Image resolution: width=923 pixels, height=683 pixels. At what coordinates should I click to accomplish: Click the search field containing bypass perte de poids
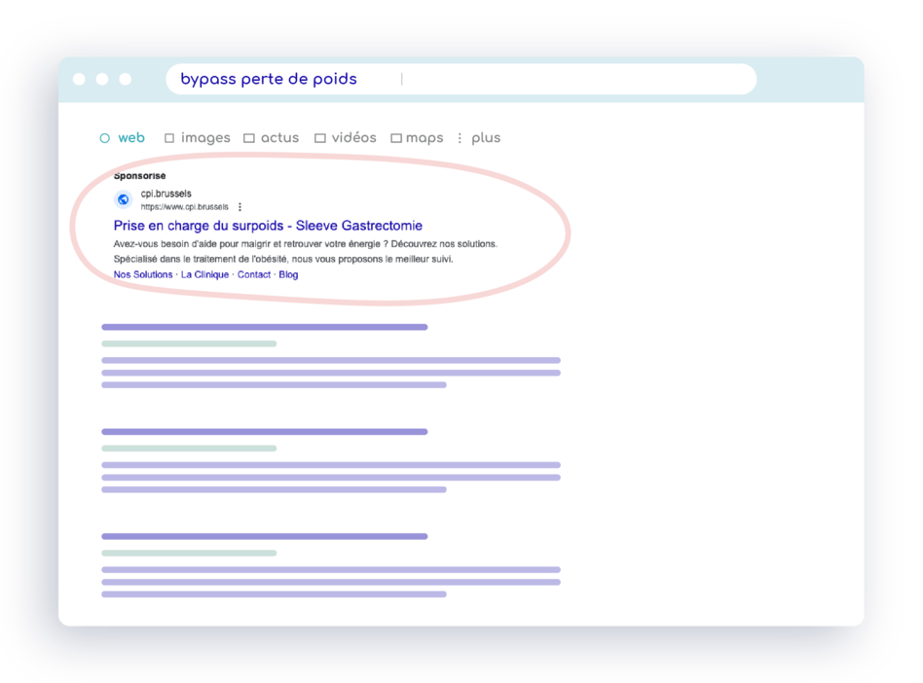[x=461, y=80]
